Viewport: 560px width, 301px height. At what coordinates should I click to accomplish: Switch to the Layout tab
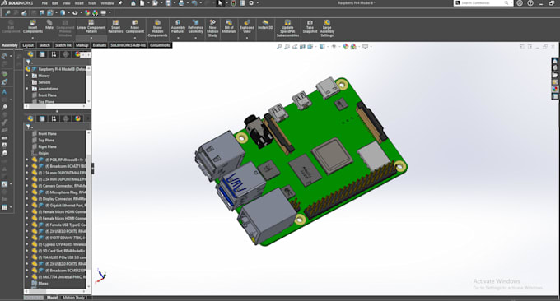(x=28, y=45)
